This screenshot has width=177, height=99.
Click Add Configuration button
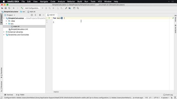pyautogui.click(x=32, y=8)
